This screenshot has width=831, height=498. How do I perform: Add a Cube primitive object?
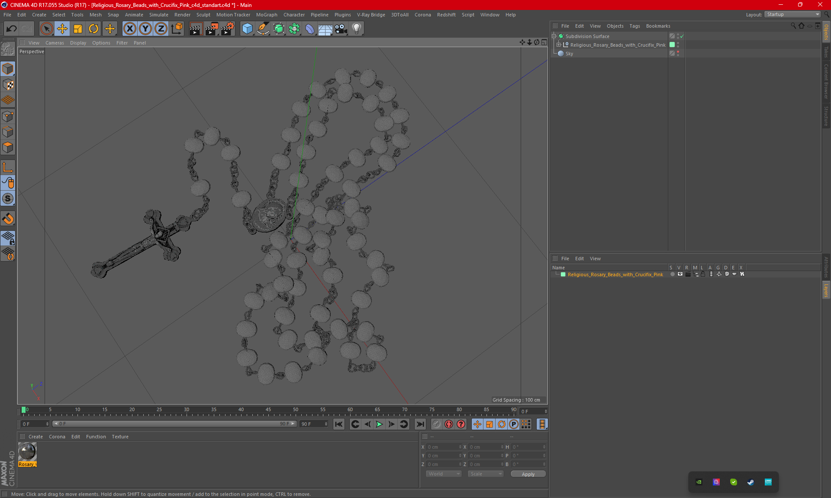[x=247, y=29]
